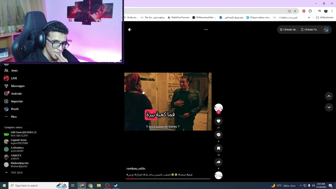The height and width of the screenshot is (189, 336).
Task: Mute the TikTok video sound
Action: [130, 30]
